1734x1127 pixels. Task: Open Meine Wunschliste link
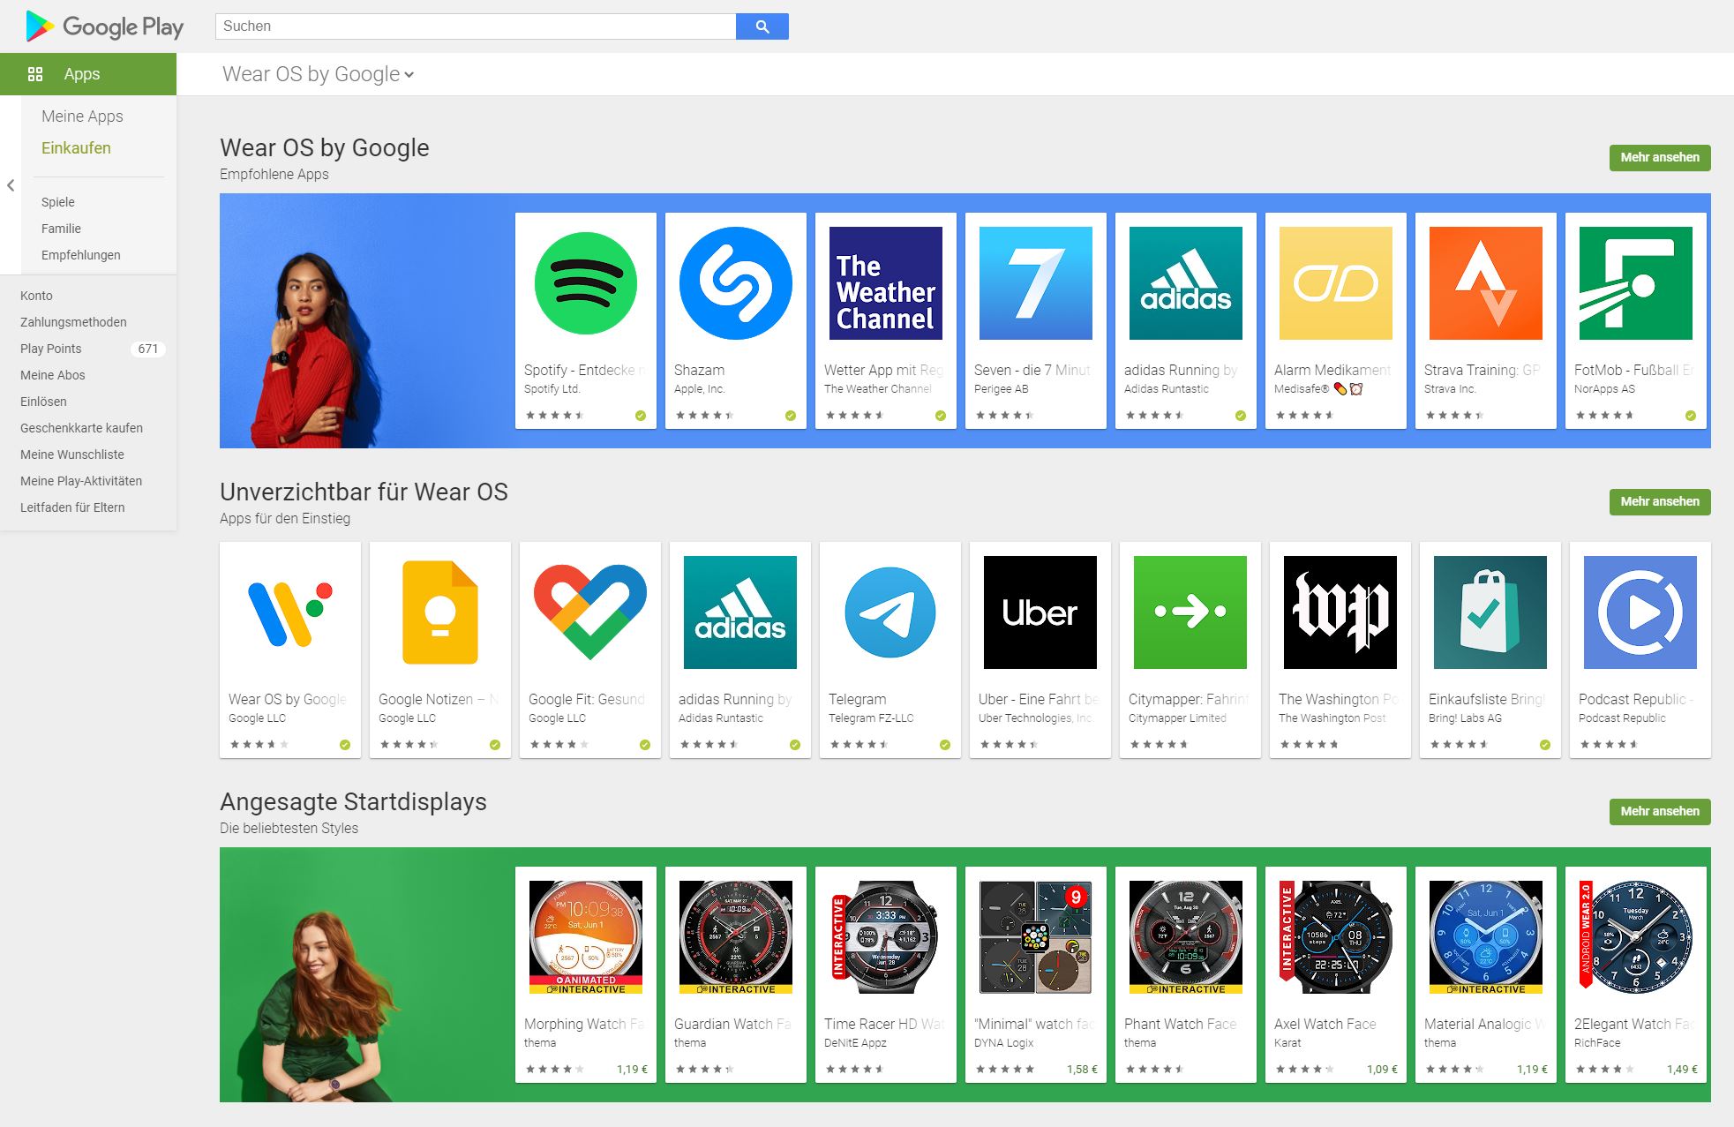(x=72, y=455)
